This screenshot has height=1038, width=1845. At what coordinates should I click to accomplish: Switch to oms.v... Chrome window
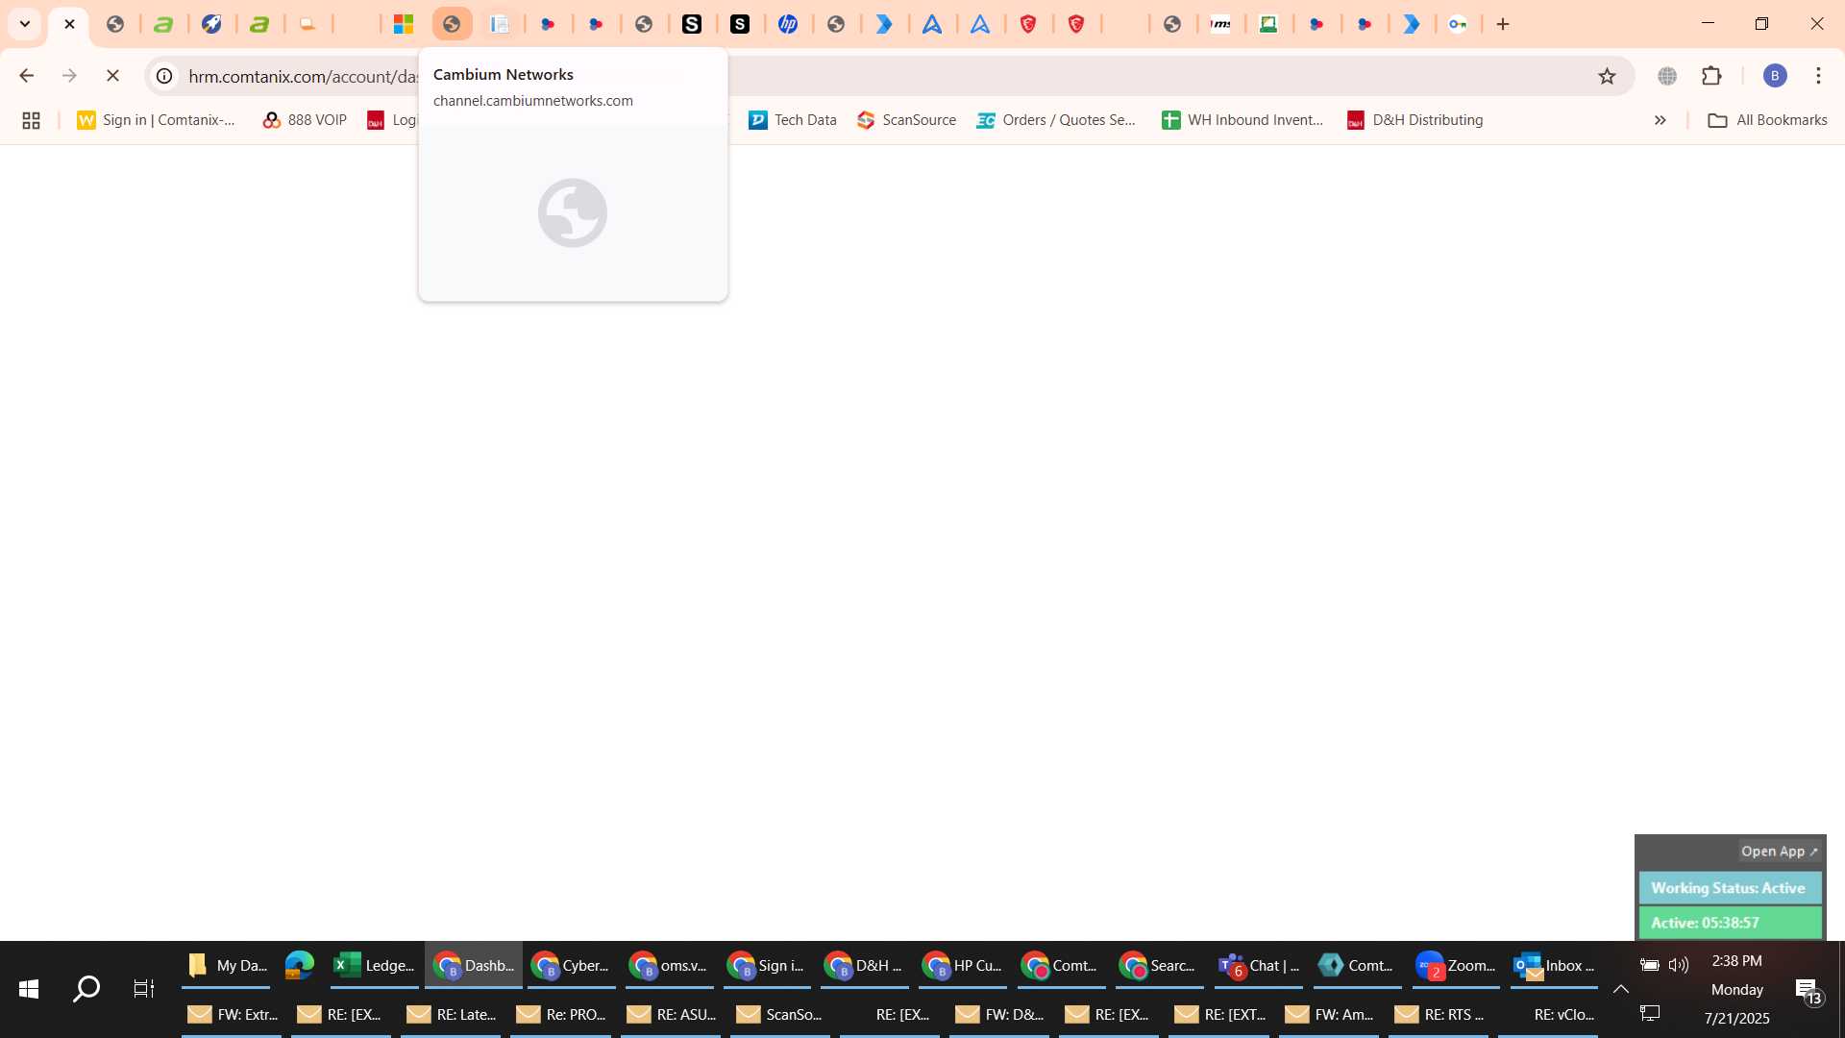[x=670, y=966]
